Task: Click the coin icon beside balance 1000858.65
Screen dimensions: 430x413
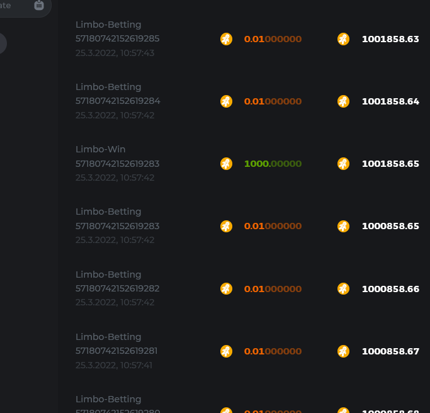Action: pyautogui.click(x=343, y=226)
